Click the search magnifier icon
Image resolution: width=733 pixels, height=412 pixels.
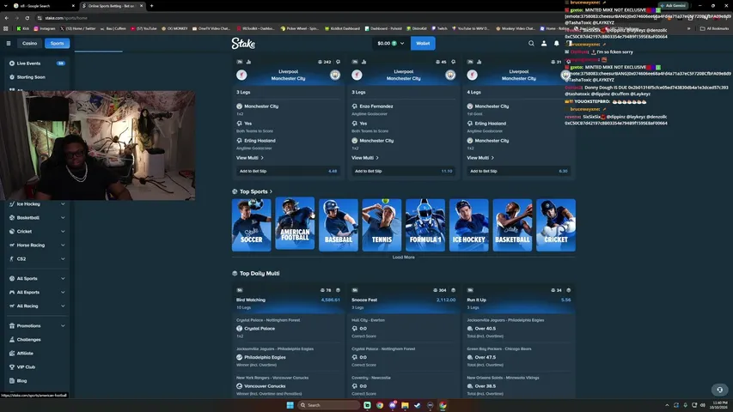click(x=531, y=44)
